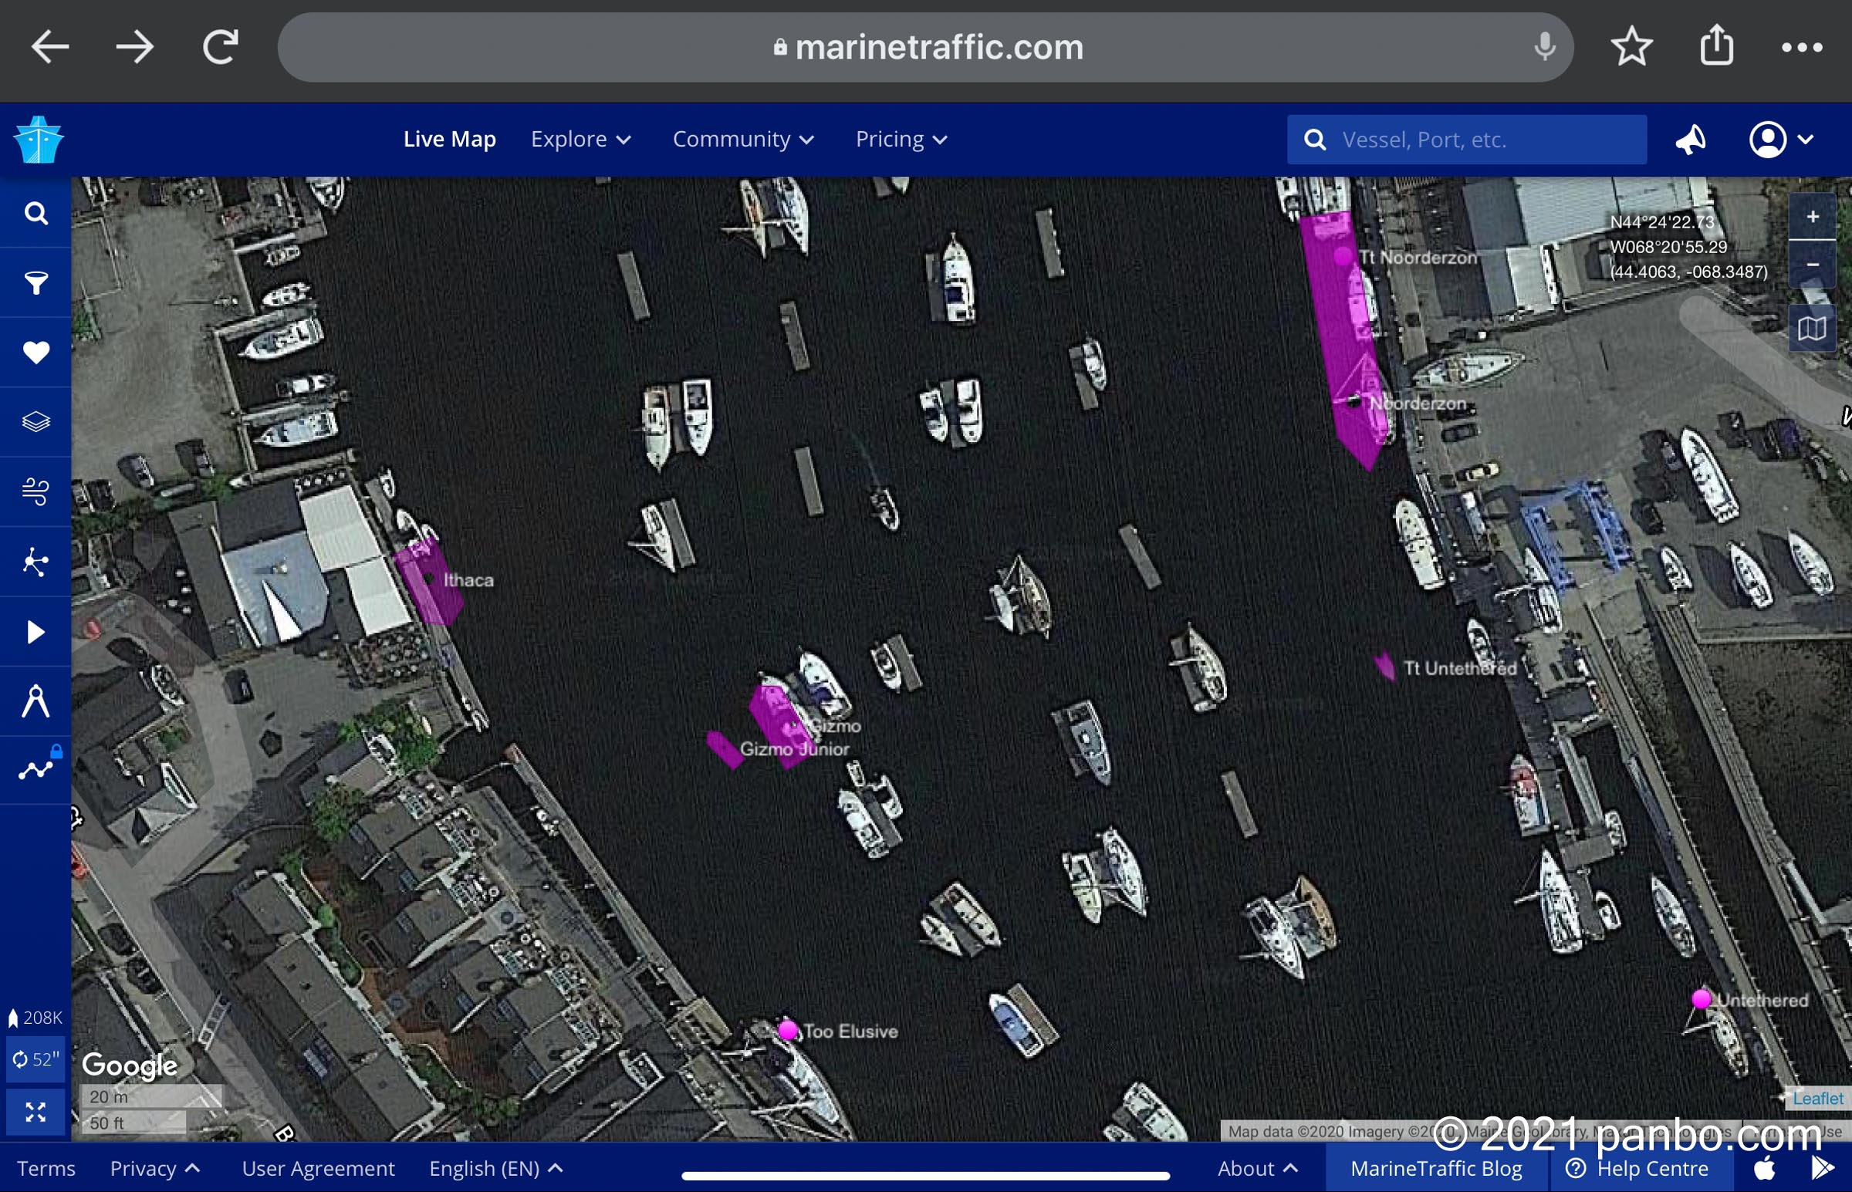The image size is (1852, 1192).
Task: Expand the Community dropdown menu
Action: tap(742, 140)
